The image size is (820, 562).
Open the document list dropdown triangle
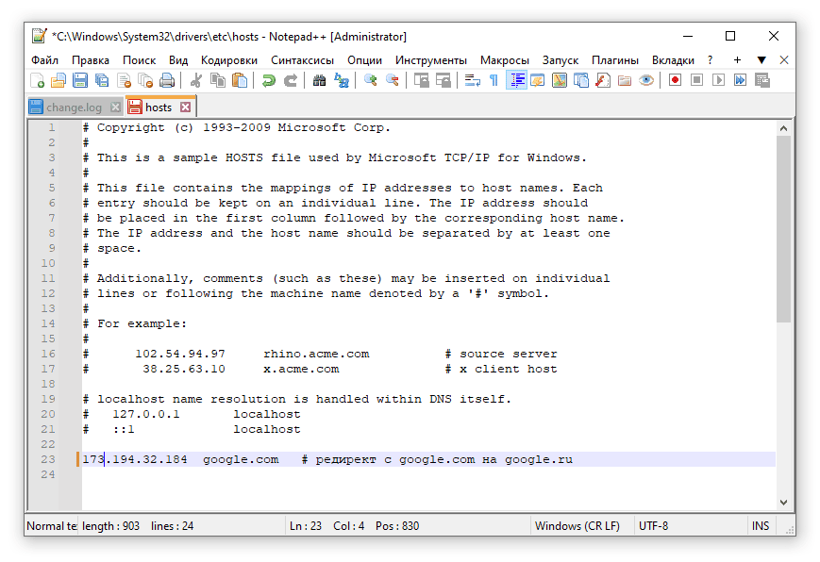(x=761, y=60)
